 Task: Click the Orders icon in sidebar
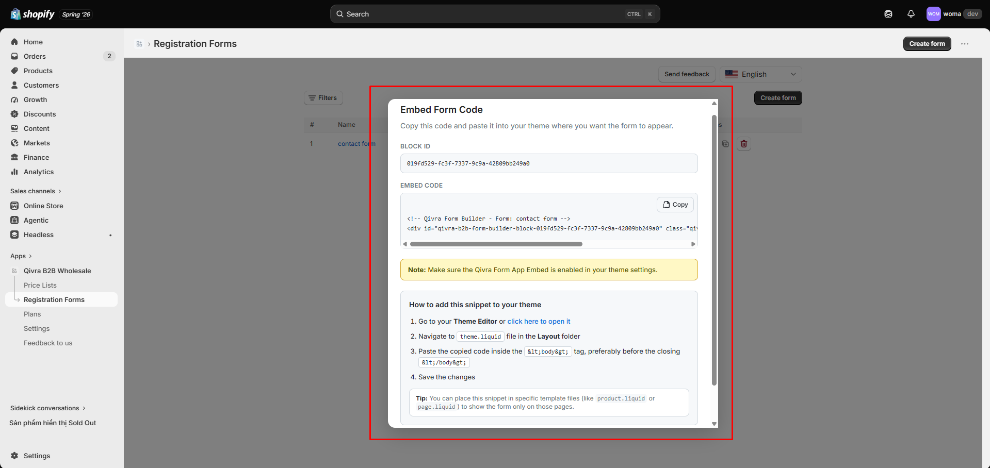click(14, 56)
